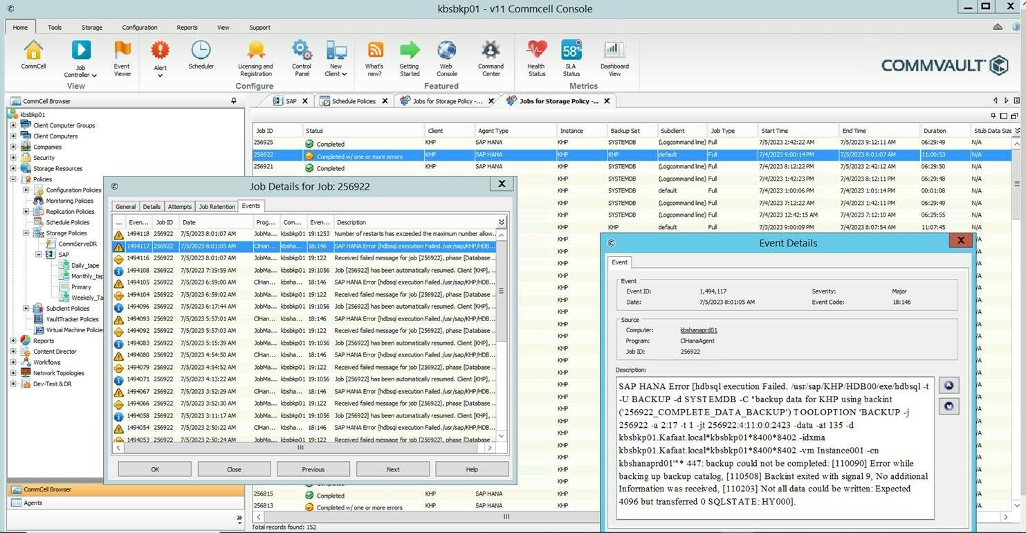Open the Health Status heart icon
The width and height of the screenshot is (1026, 533).
pos(536,50)
